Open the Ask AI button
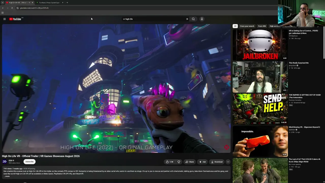This screenshot has height=183, width=325. 202,162
